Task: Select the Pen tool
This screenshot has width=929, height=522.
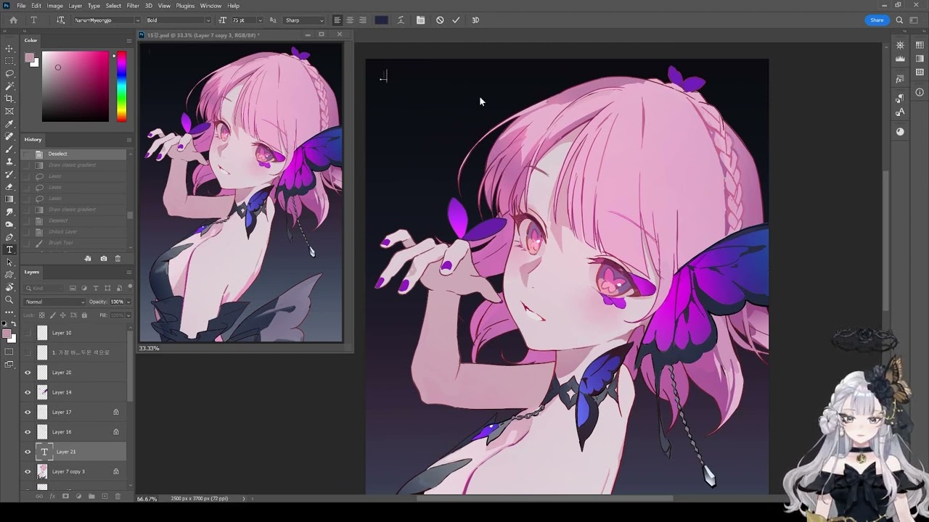Action: tap(9, 237)
